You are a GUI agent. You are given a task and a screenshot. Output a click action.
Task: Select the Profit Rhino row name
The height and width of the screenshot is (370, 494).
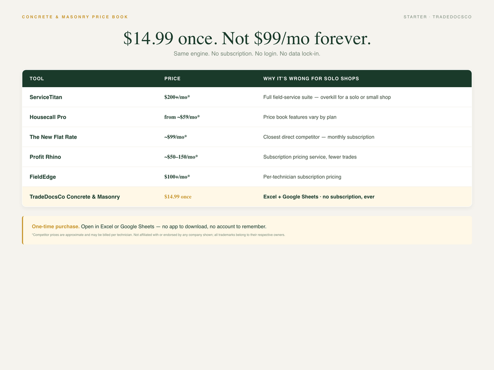(45, 157)
